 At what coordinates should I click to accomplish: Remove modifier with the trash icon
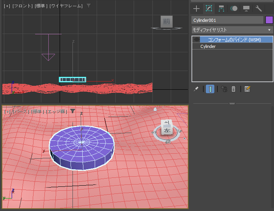tap(233, 89)
